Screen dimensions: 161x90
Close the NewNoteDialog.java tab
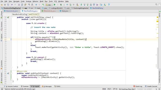[x=39, y=11]
